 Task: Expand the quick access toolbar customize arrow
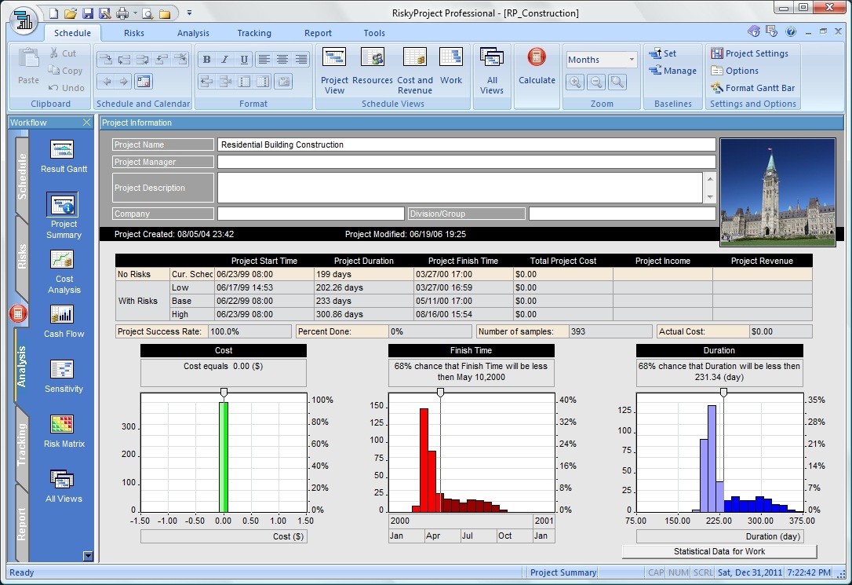[189, 13]
